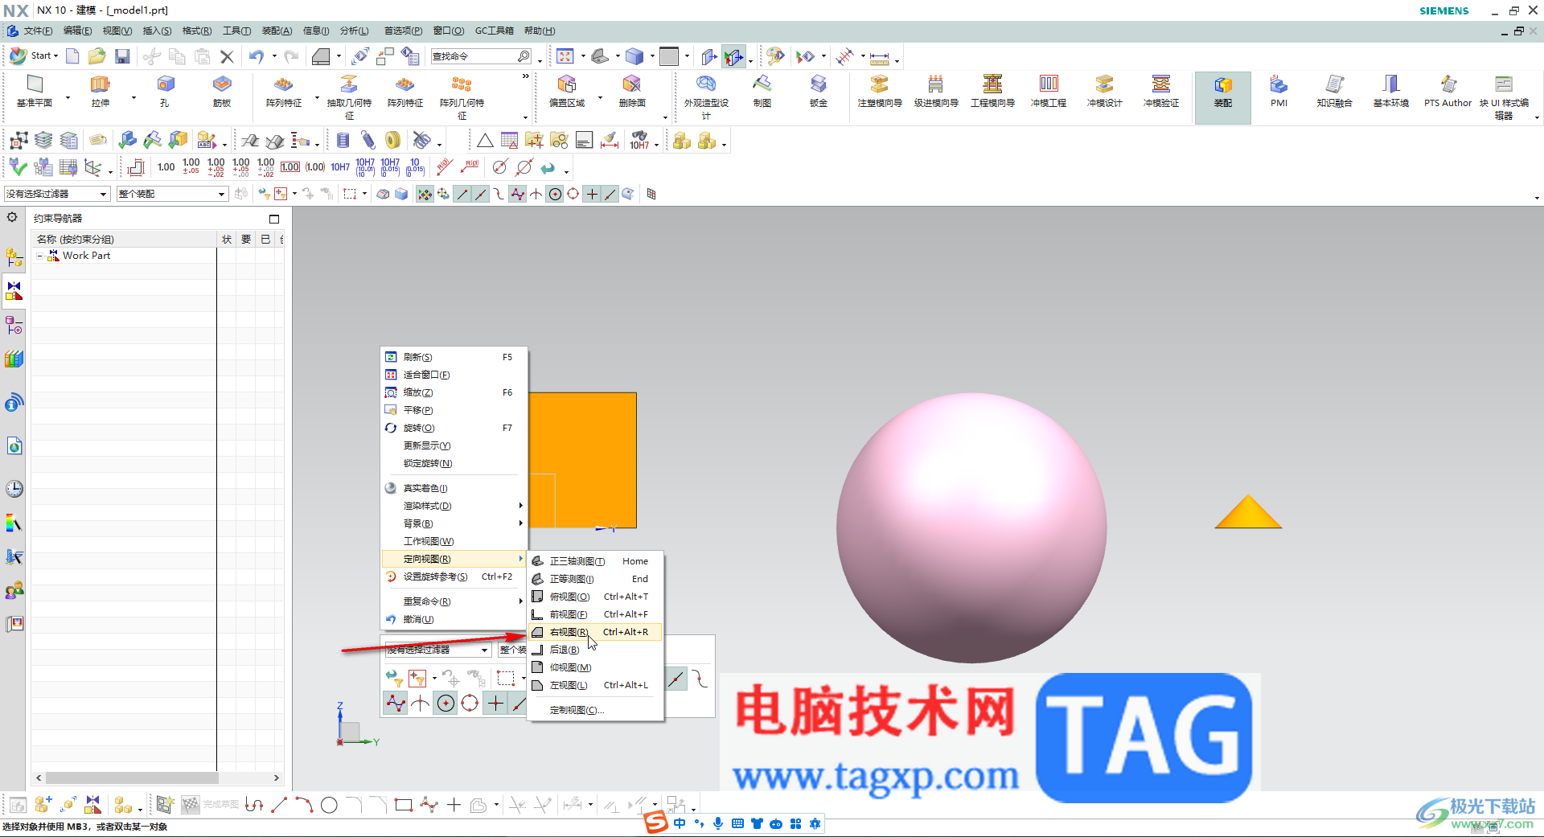Image resolution: width=1544 pixels, height=837 pixels.
Task: Toggle the intersection-point snap option
Action: 536,194
